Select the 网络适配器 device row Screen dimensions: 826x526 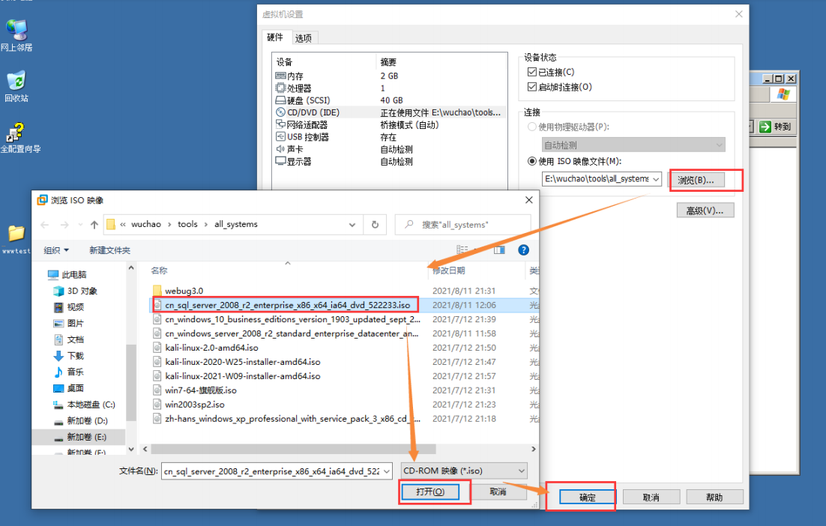click(x=389, y=125)
